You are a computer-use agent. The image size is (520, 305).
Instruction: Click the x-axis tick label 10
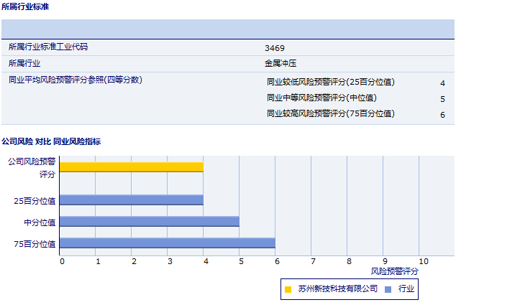(x=423, y=261)
